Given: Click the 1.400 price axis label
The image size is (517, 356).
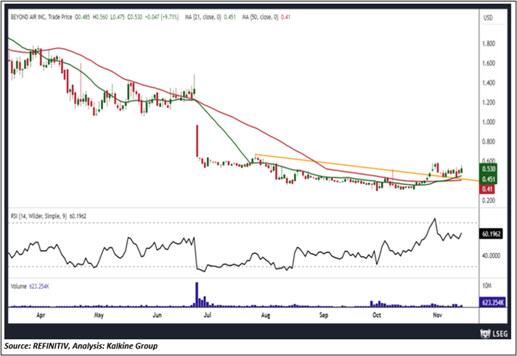Looking at the screenshot, I should click(489, 83).
